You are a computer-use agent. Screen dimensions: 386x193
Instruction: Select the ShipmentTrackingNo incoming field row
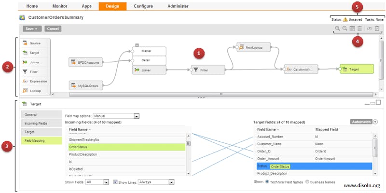tap(126, 139)
